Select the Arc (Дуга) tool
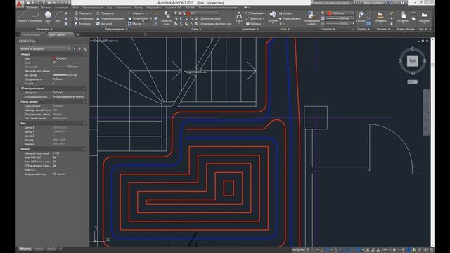Image resolution: width=450 pixels, height=253 pixels. tap(58, 16)
